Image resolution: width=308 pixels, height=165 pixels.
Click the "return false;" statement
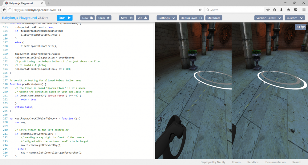(x=24, y=107)
